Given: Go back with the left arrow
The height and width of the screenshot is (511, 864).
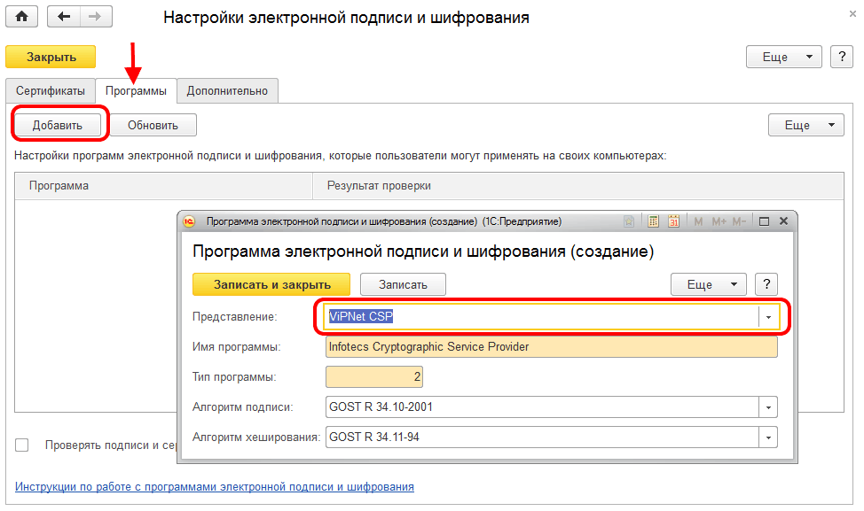Looking at the screenshot, I should 64,17.
